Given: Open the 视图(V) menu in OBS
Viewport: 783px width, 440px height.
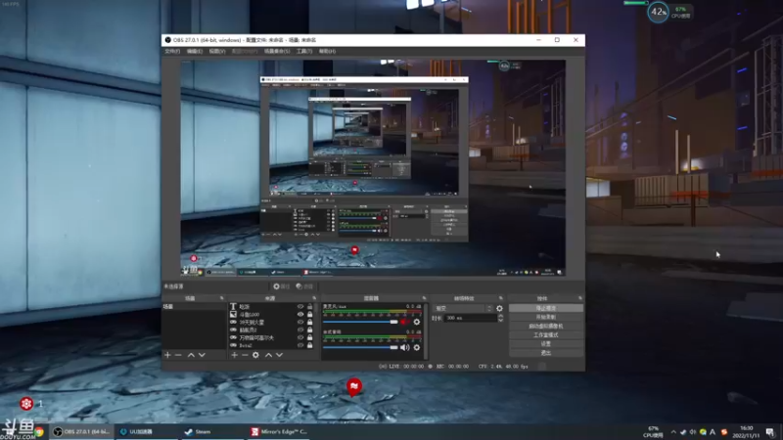Looking at the screenshot, I should point(217,52).
